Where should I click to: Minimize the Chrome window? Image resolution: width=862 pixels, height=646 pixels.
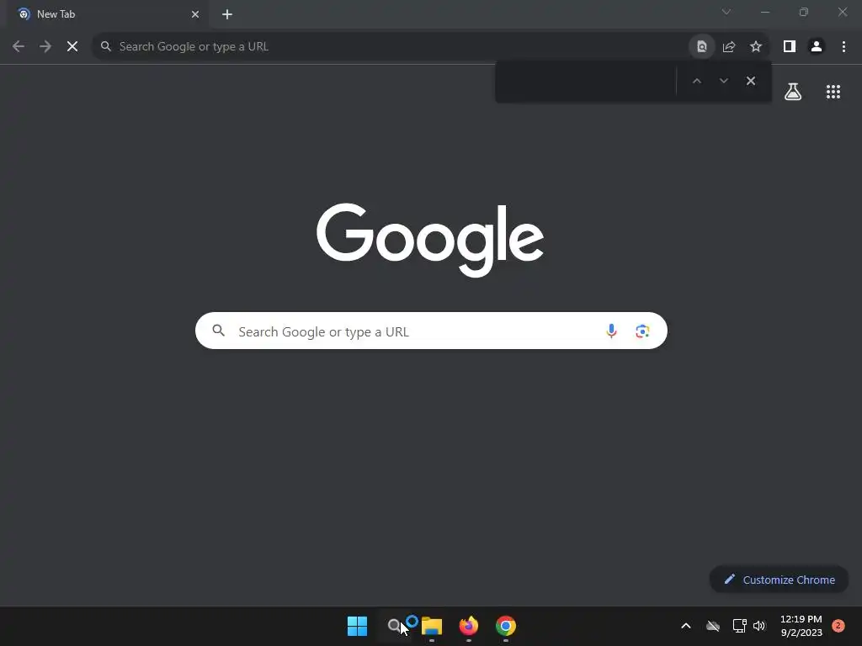pos(764,12)
